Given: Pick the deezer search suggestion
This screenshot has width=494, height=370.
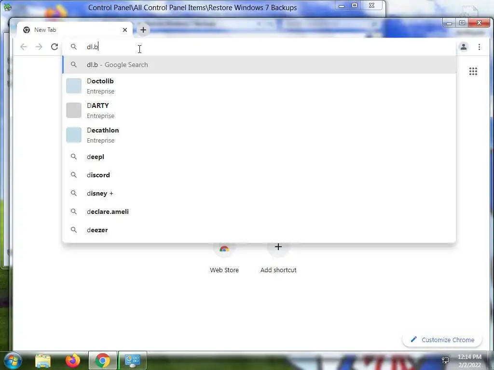Looking at the screenshot, I should (x=259, y=230).
